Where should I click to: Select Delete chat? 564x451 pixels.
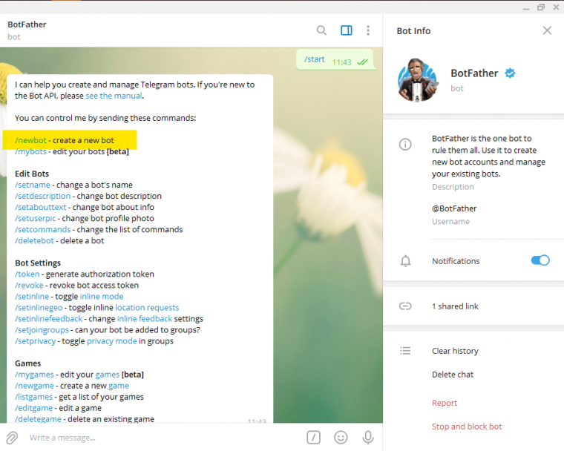tap(453, 375)
